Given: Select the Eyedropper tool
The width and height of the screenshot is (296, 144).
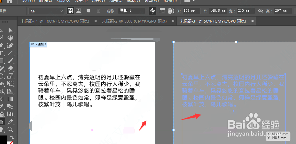Looking at the screenshot, I should pyautogui.click(x=2, y=106).
